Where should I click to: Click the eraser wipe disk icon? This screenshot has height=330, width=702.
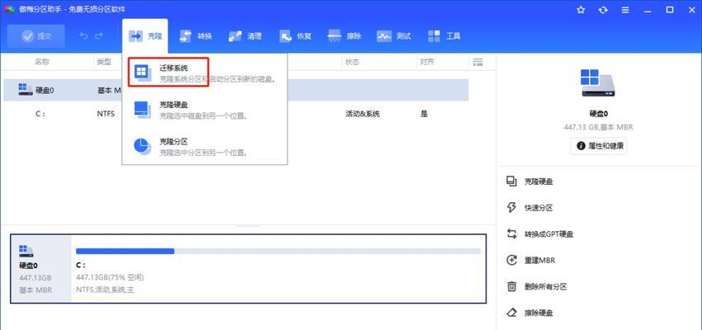coord(511,313)
